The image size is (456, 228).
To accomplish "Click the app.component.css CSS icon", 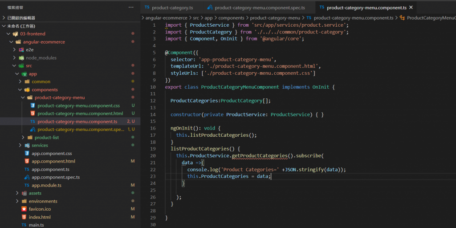I will (x=27, y=153).
